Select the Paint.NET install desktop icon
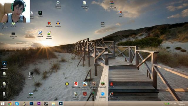This screenshot has width=188, height=106. 49,35
